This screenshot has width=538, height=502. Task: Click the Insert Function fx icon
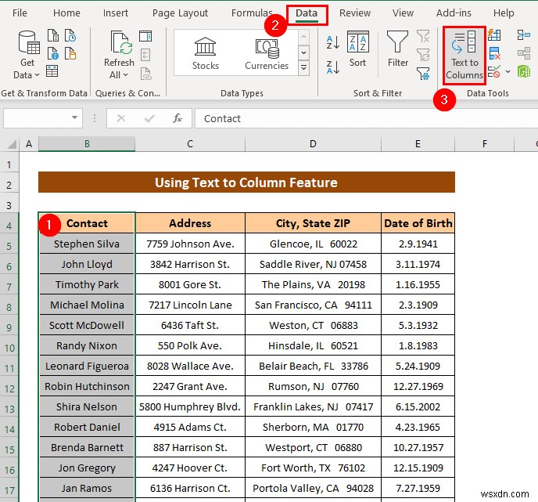(x=178, y=118)
